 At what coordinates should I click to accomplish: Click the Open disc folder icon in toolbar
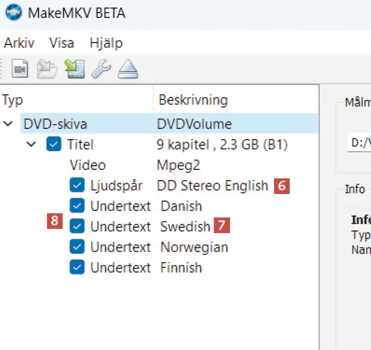(x=47, y=69)
